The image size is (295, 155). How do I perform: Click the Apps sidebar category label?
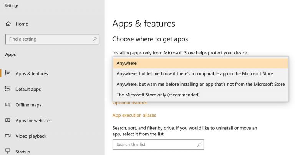pos(10,55)
